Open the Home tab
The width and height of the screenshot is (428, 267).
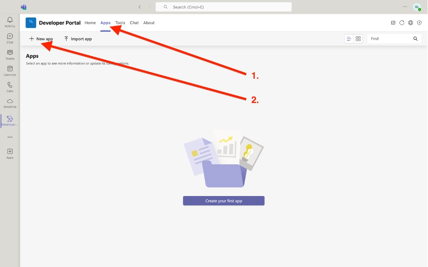90,23
